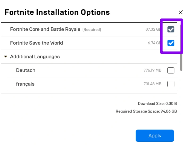Click the Required Storage Space 94.06 GB text
Image resolution: width=184 pixels, height=146 pixels.
pos(146,111)
